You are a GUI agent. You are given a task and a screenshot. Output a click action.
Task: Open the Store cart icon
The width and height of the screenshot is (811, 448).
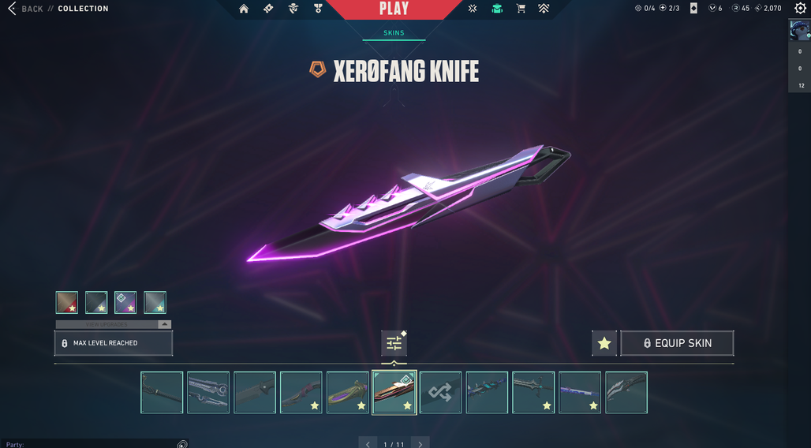[521, 8]
